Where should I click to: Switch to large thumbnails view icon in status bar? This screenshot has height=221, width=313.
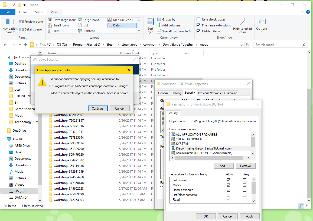(x=307, y=206)
